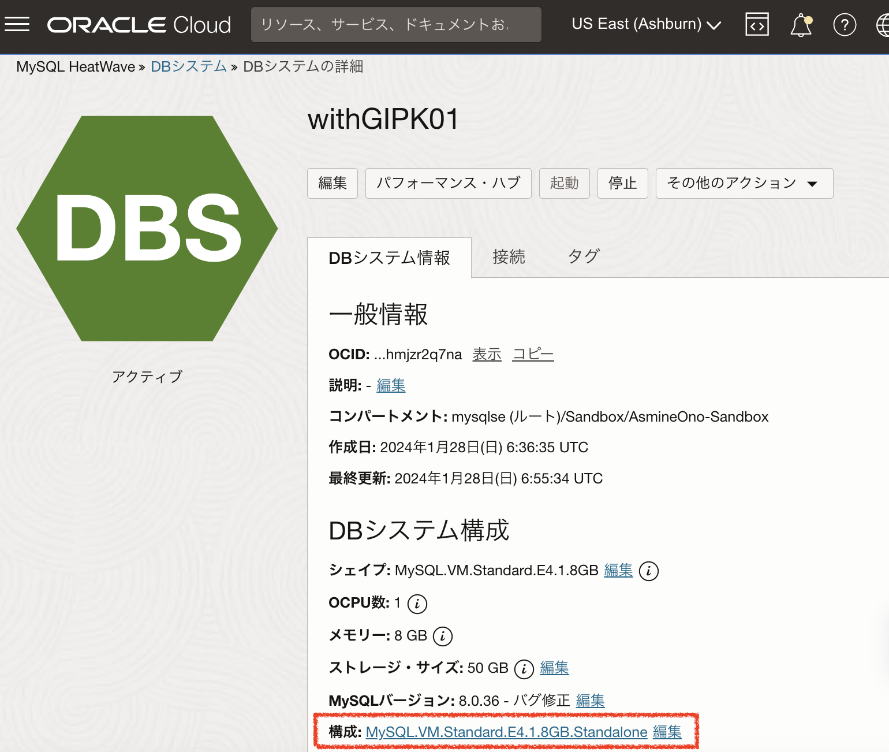The width and height of the screenshot is (889, 752).
Task: Click the 最終更新 timestamp
Action: (499, 479)
